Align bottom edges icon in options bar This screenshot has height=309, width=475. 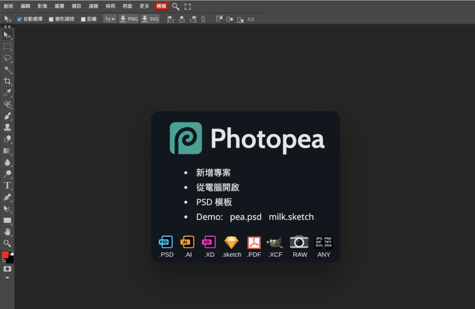pyautogui.click(x=240, y=19)
